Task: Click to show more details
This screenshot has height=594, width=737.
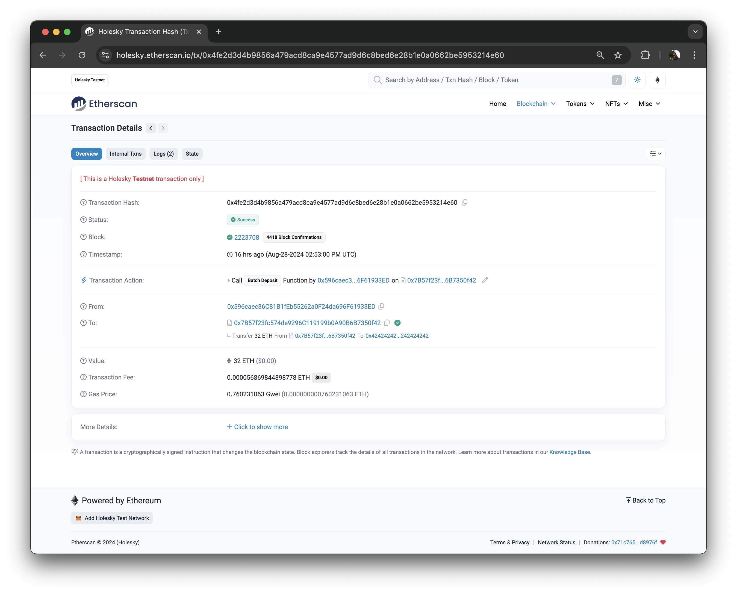Action: (x=257, y=427)
